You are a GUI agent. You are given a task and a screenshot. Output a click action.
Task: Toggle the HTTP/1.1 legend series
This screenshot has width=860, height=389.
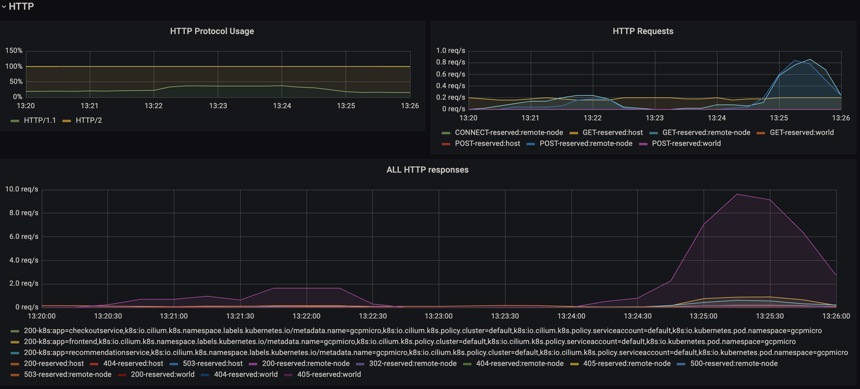pyautogui.click(x=40, y=120)
